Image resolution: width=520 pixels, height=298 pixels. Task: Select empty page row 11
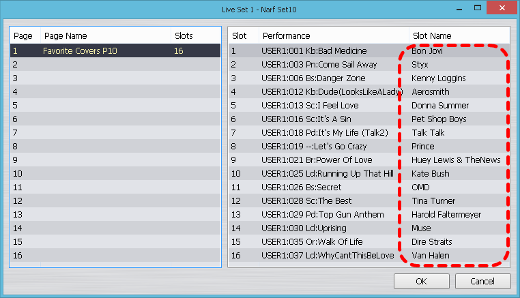115,187
